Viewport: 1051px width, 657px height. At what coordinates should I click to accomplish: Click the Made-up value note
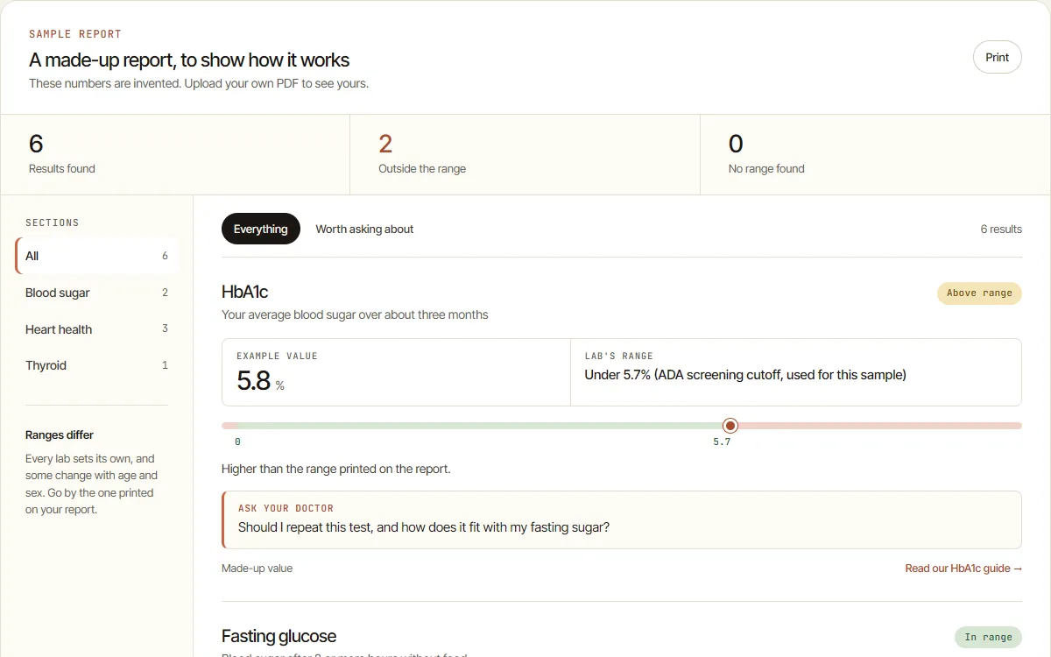point(257,569)
